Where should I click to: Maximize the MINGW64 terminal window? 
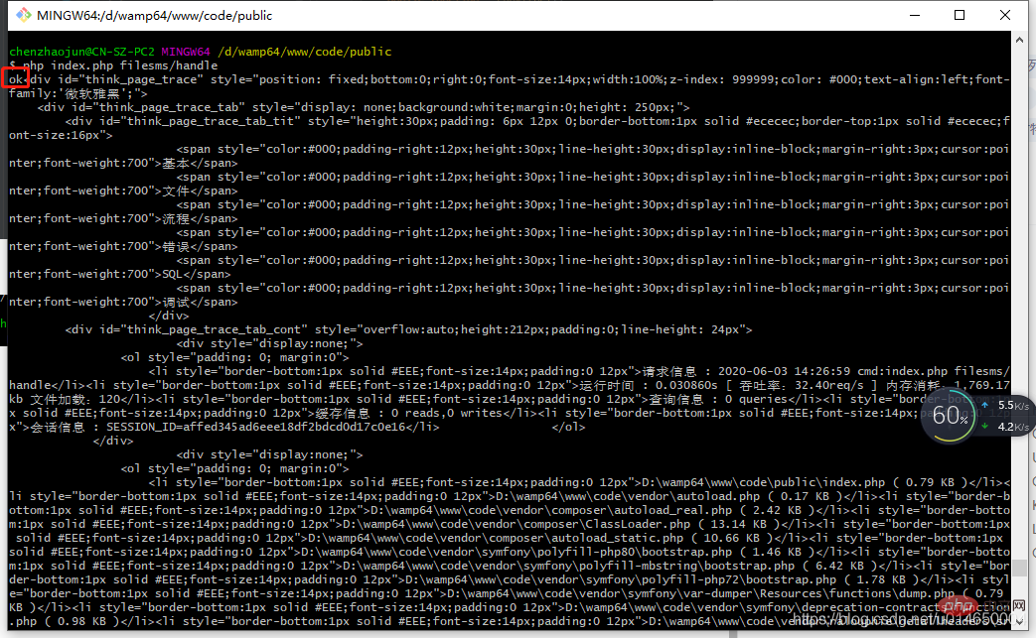(960, 15)
